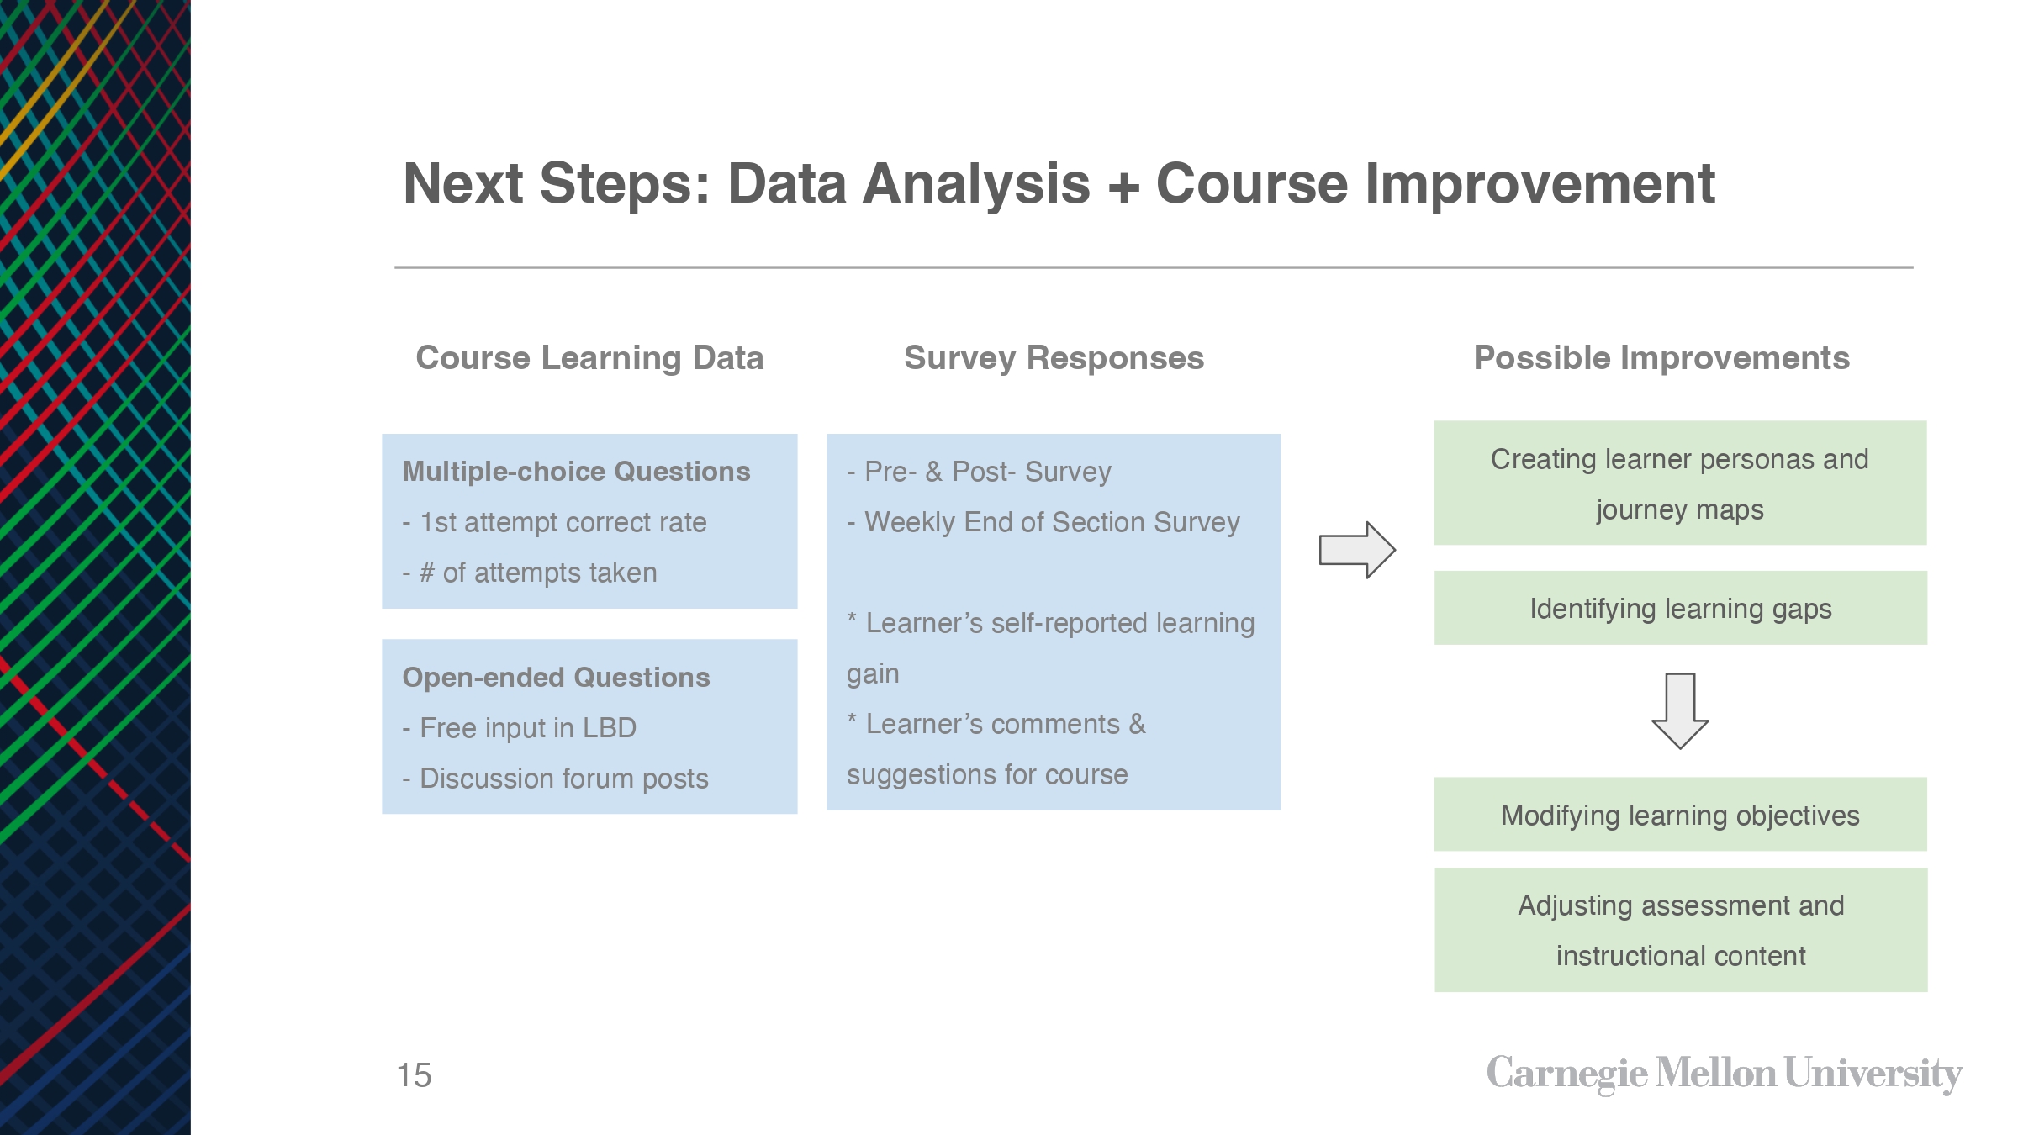Click the downward arrow below Identifying learning gaps
2018x1135 pixels.
[x=1680, y=710]
